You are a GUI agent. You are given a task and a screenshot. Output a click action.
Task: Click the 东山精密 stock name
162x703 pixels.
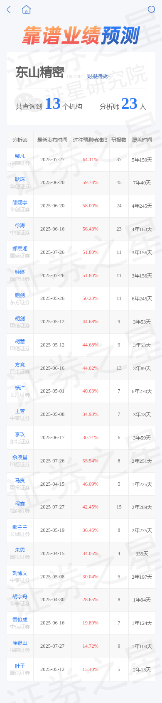[40, 72]
